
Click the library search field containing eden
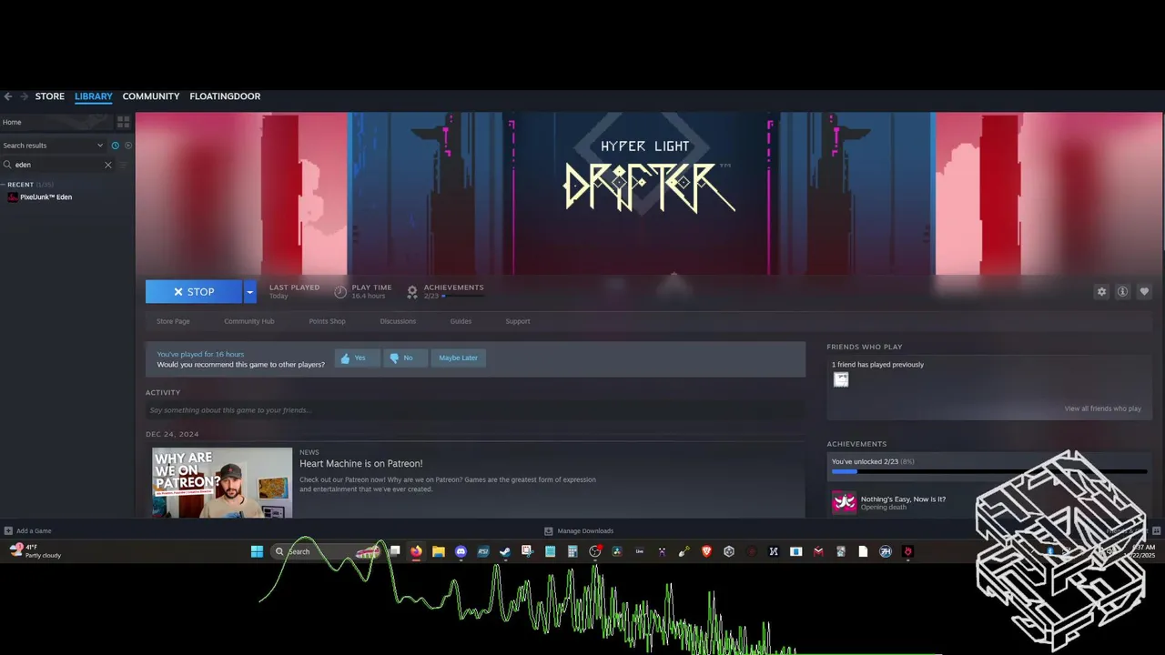tap(56, 165)
